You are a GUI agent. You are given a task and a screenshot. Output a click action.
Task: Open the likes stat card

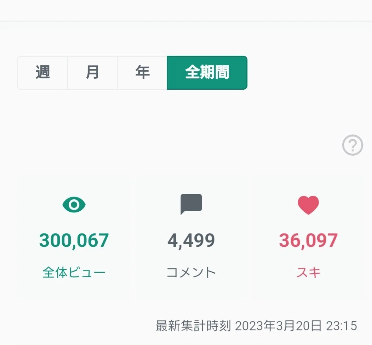pos(308,237)
